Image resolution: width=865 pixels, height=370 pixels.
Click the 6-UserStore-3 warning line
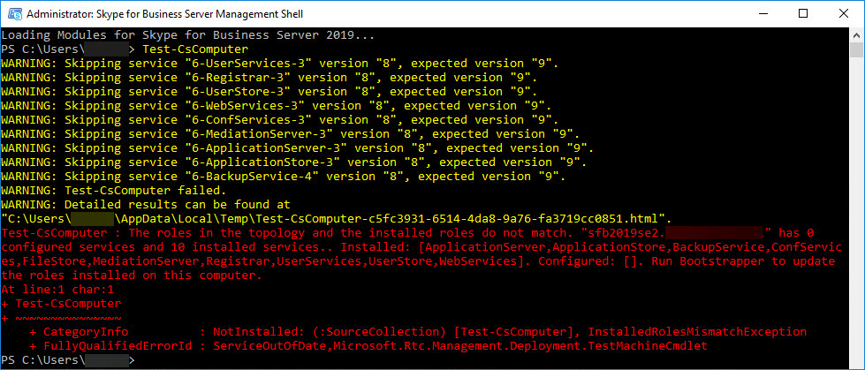[269, 92]
